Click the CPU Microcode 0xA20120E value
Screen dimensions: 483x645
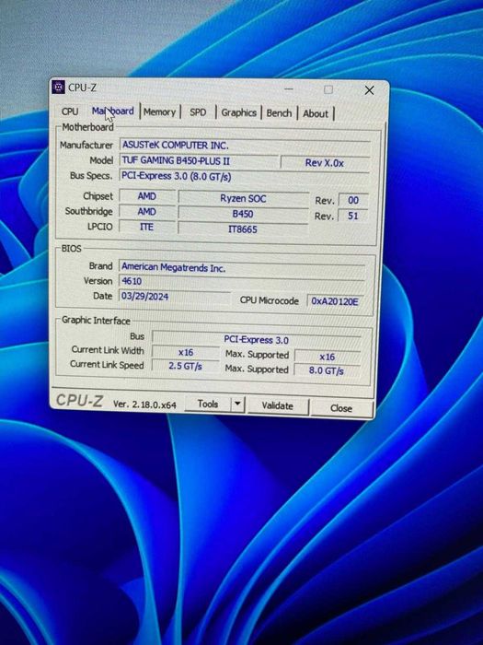coord(335,301)
